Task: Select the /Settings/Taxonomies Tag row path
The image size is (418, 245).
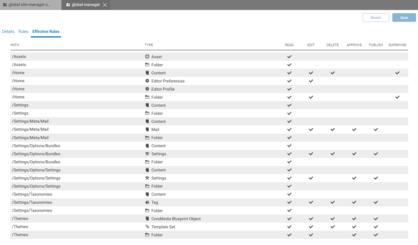Action: point(32,202)
